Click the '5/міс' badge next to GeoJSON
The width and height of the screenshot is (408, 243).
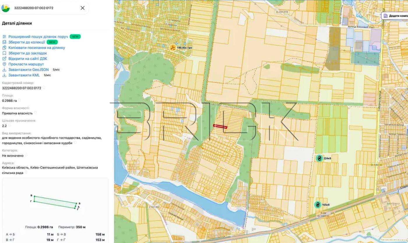coord(56,70)
